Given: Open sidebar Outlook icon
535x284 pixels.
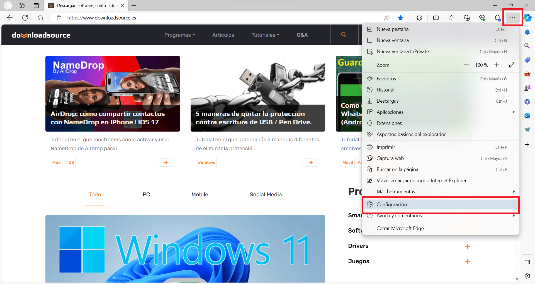Looking at the screenshot, I should [527, 115].
